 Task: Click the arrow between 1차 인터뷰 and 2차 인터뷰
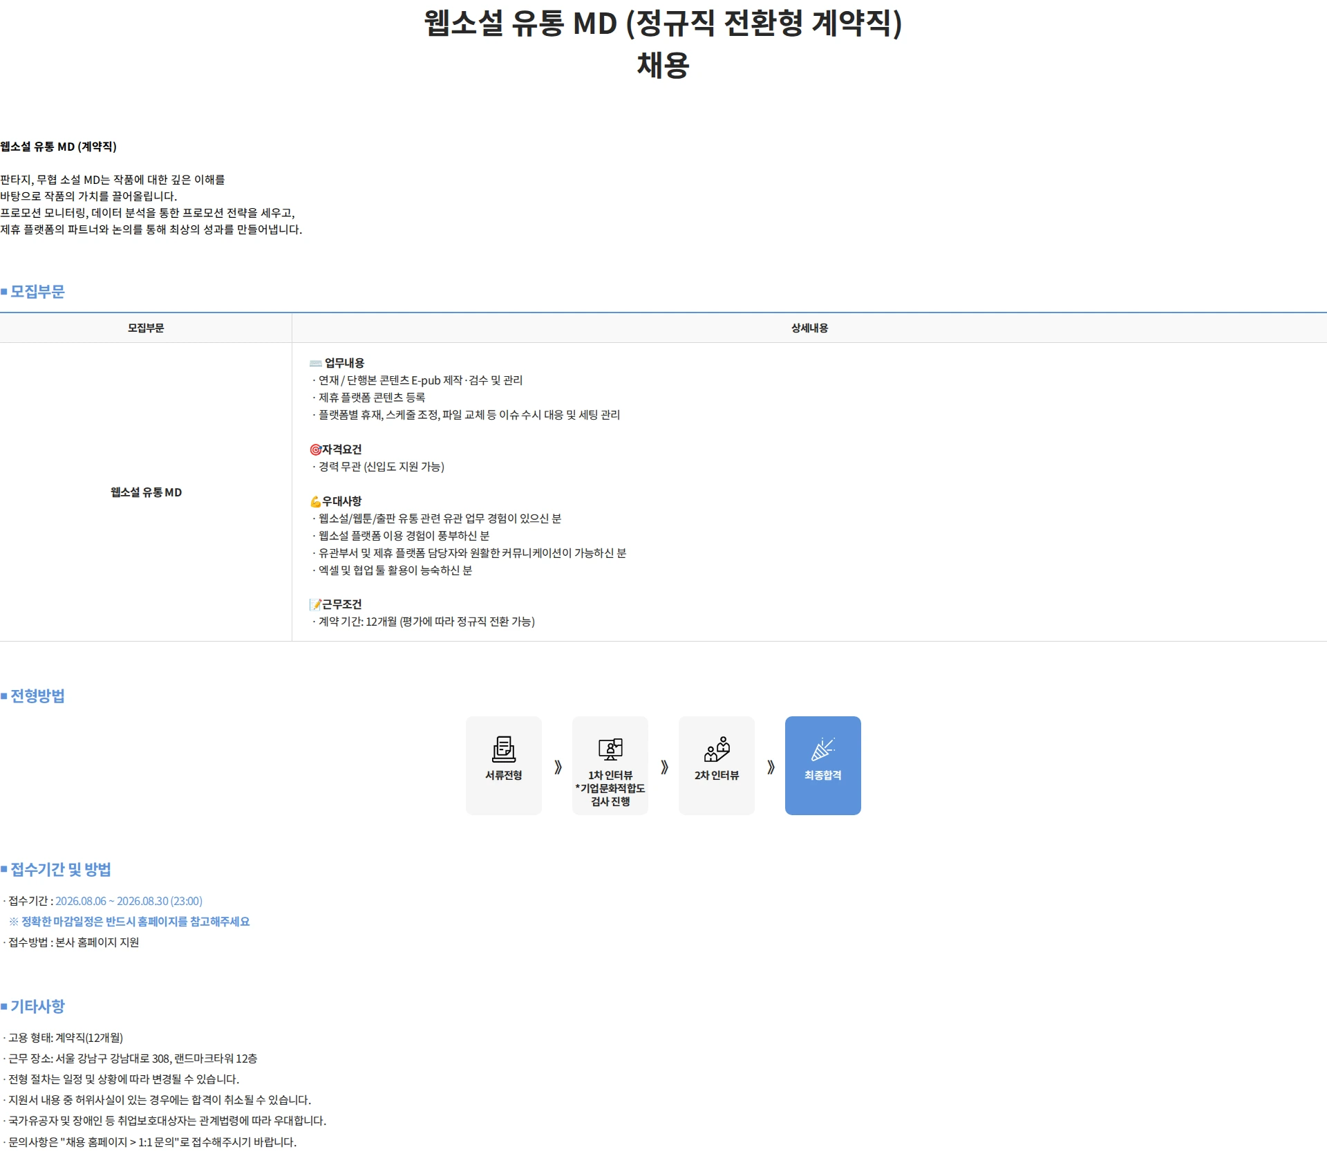click(664, 767)
